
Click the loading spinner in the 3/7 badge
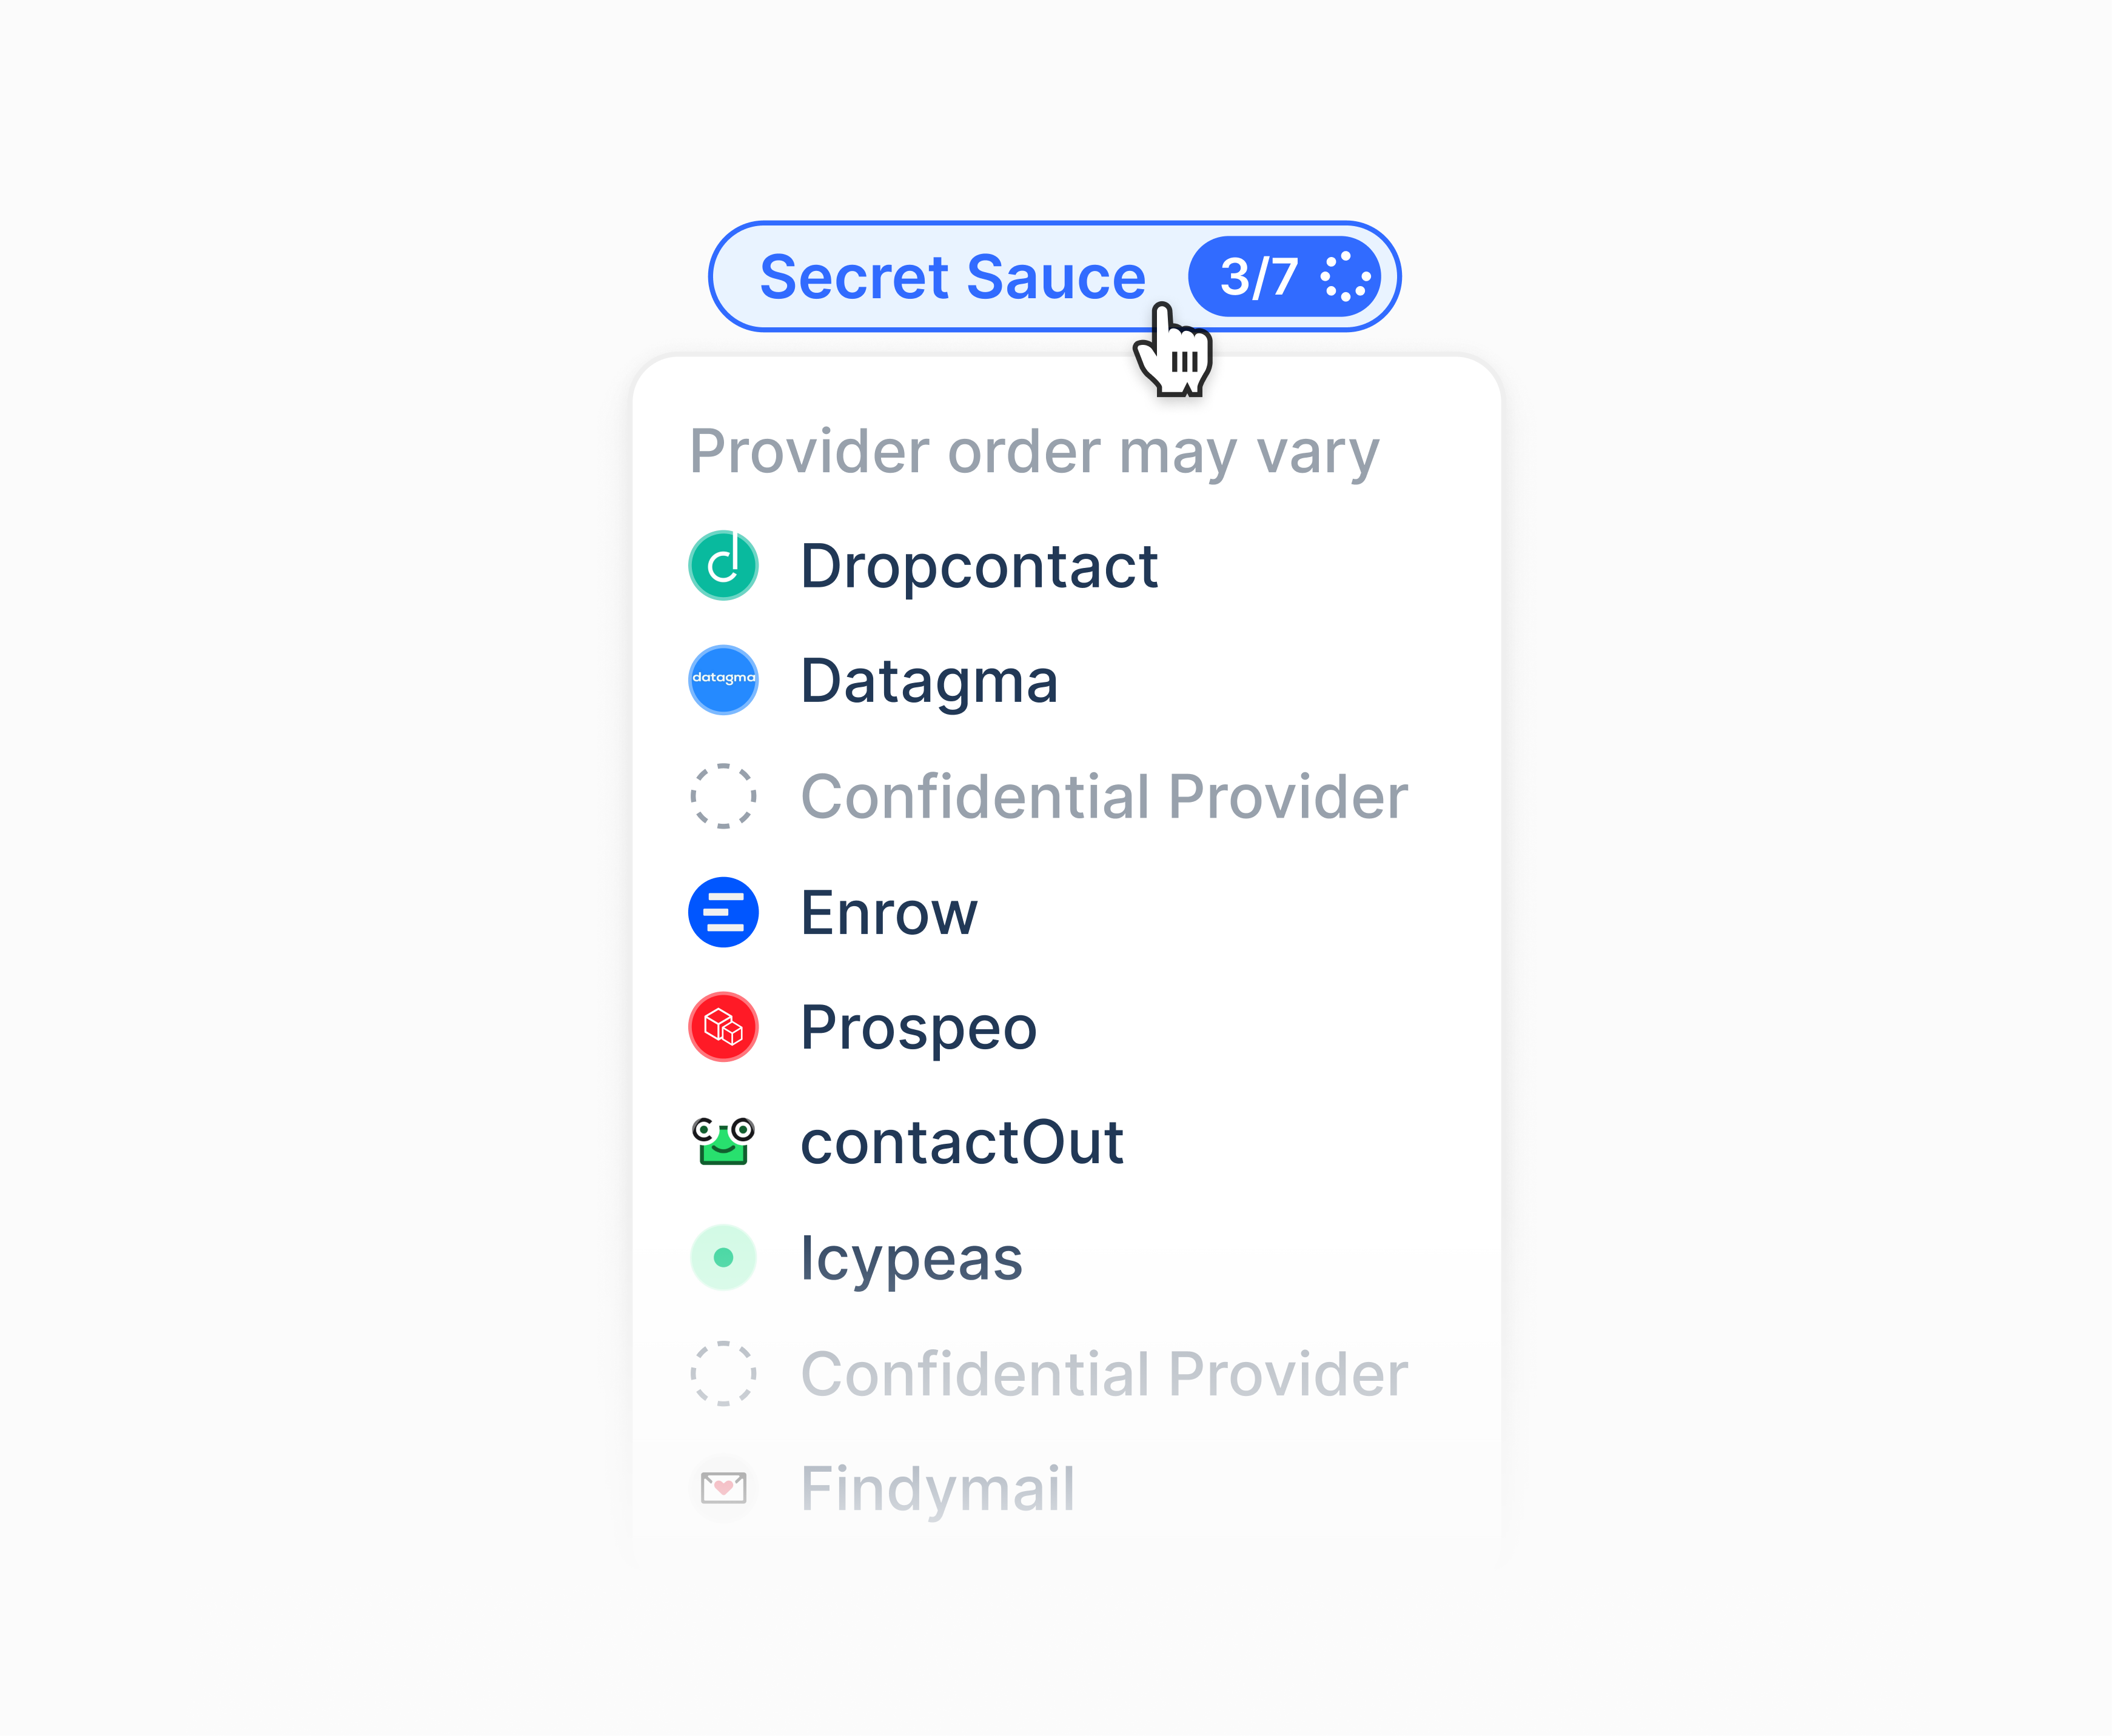1346,277
